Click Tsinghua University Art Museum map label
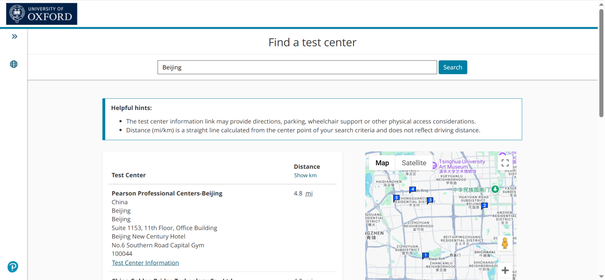Viewport: 605px width, 280px height. 462,164
